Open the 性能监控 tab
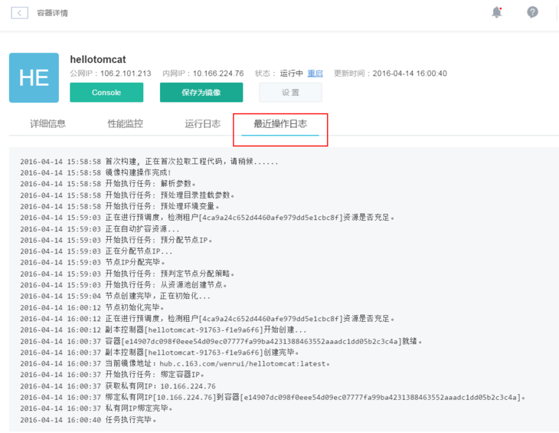The width and height of the screenshot is (559, 433). 125,123
